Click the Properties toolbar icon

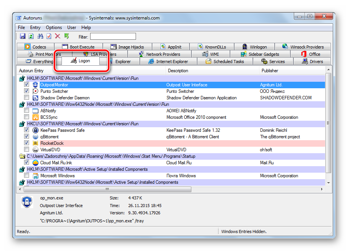49,36
